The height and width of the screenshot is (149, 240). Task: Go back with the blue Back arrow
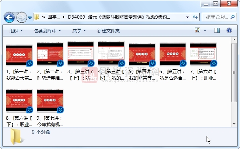(9, 18)
